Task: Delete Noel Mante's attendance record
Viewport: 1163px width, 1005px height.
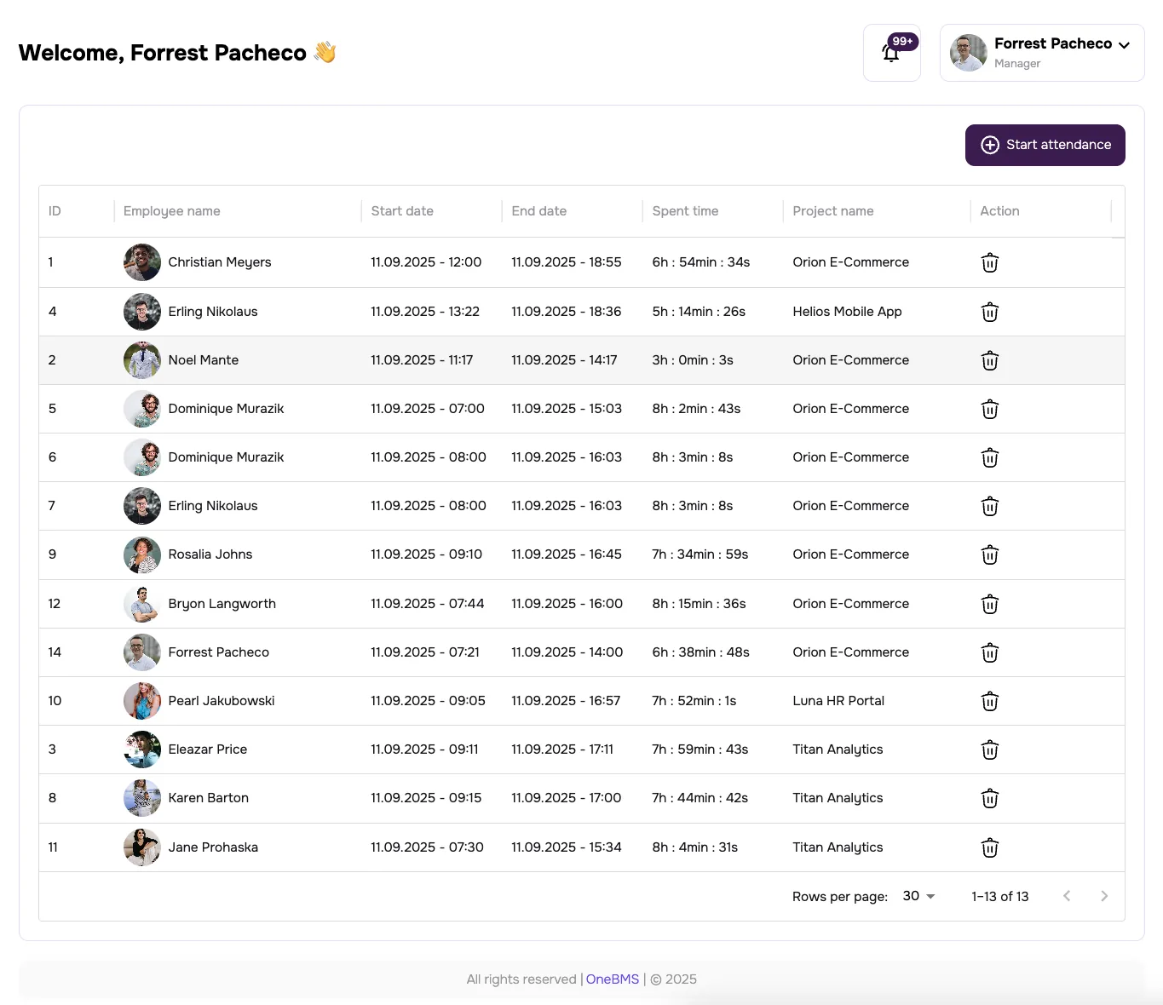Action: coord(989,359)
